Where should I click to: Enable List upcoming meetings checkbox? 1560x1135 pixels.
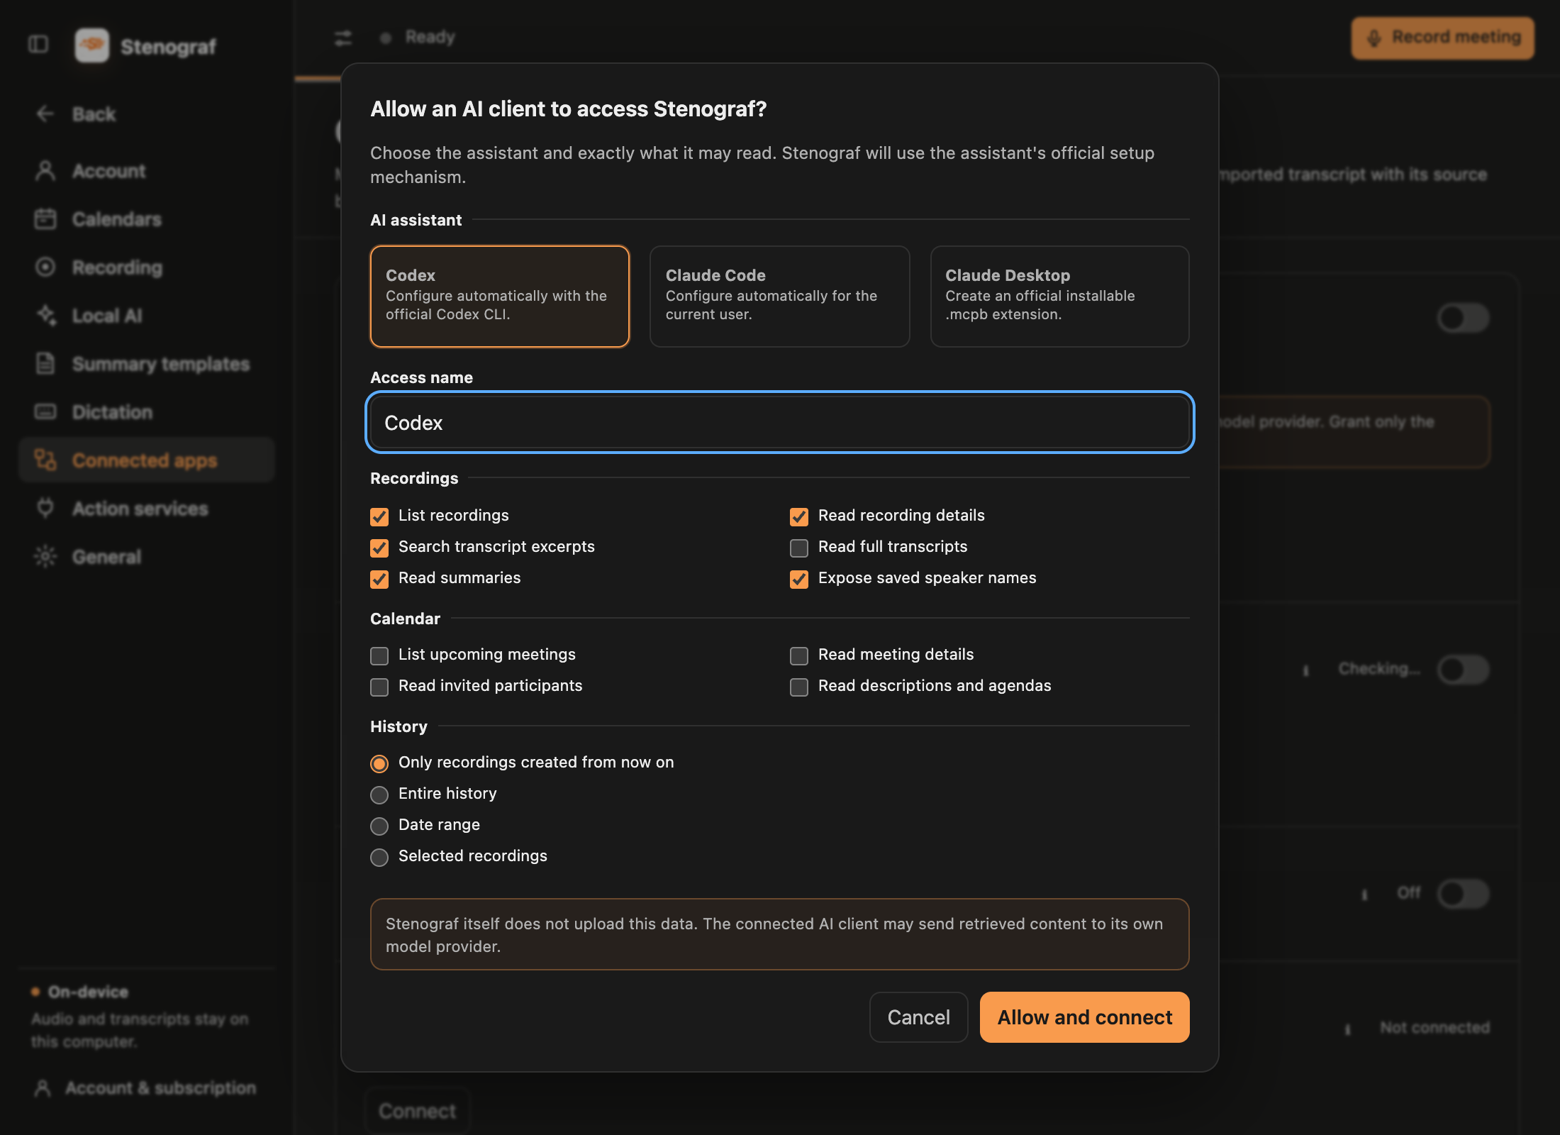click(x=379, y=655)
